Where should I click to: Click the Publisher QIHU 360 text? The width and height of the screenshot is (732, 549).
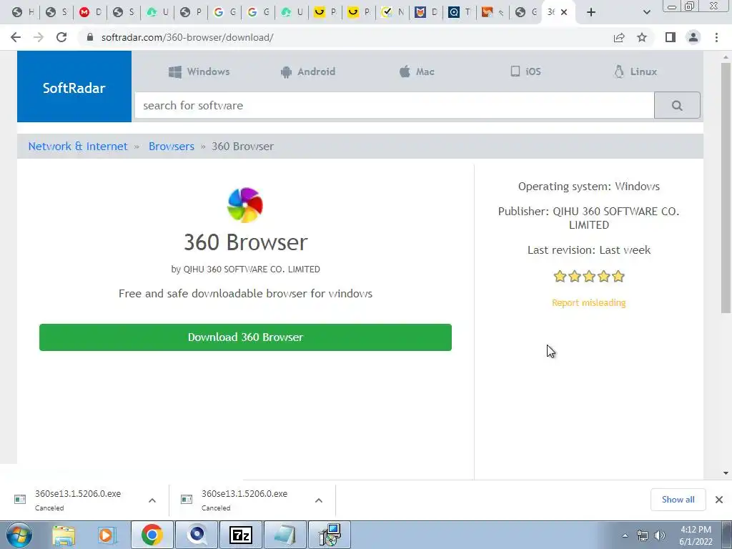point(589,218)
